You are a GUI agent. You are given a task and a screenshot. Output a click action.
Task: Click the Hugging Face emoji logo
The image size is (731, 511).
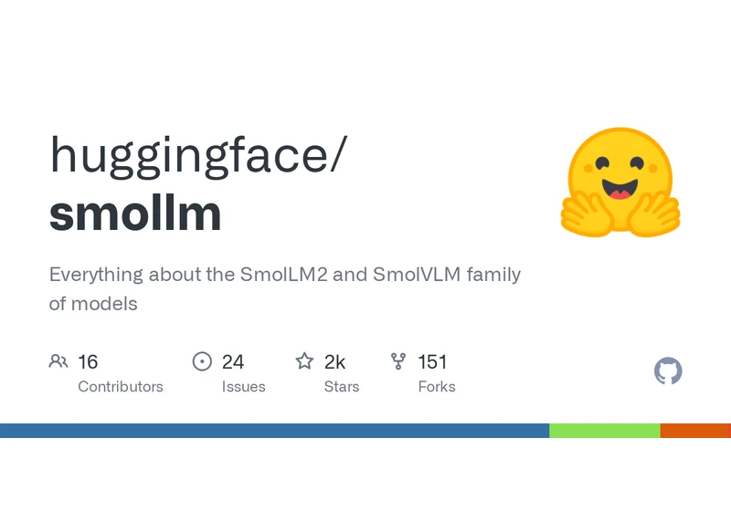(x=620, y=182)
